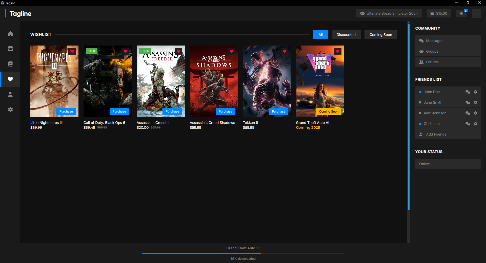This screenshot has height=263, width=486.
Task: Click the -50% discount badge
Action: [145, 51]
